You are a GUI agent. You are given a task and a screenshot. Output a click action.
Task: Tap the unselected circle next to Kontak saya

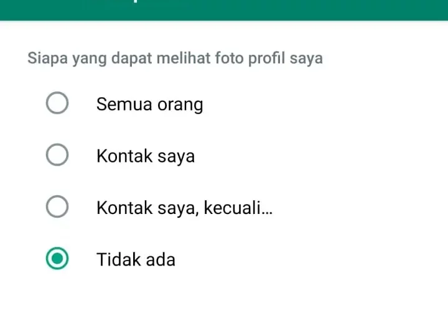coord(57,154)
